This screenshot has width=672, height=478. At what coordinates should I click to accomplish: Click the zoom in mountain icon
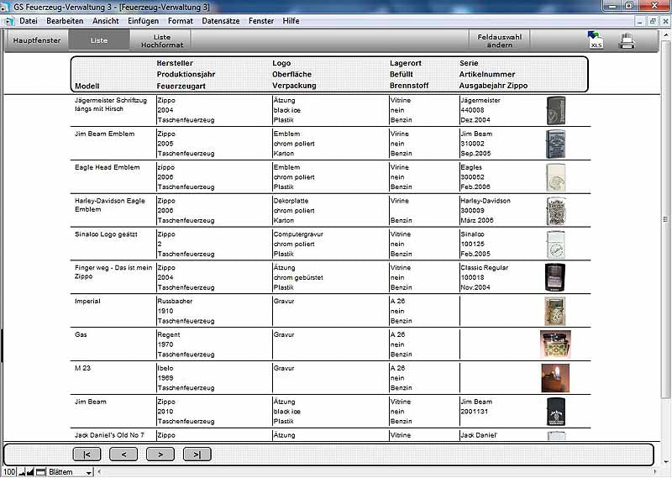(x=31, y=472)
